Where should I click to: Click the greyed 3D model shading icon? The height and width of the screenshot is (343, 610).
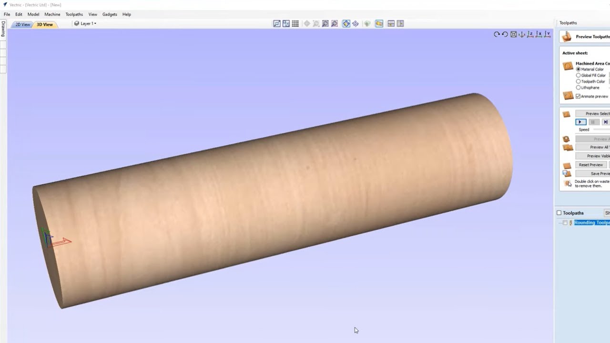point(367,23)
